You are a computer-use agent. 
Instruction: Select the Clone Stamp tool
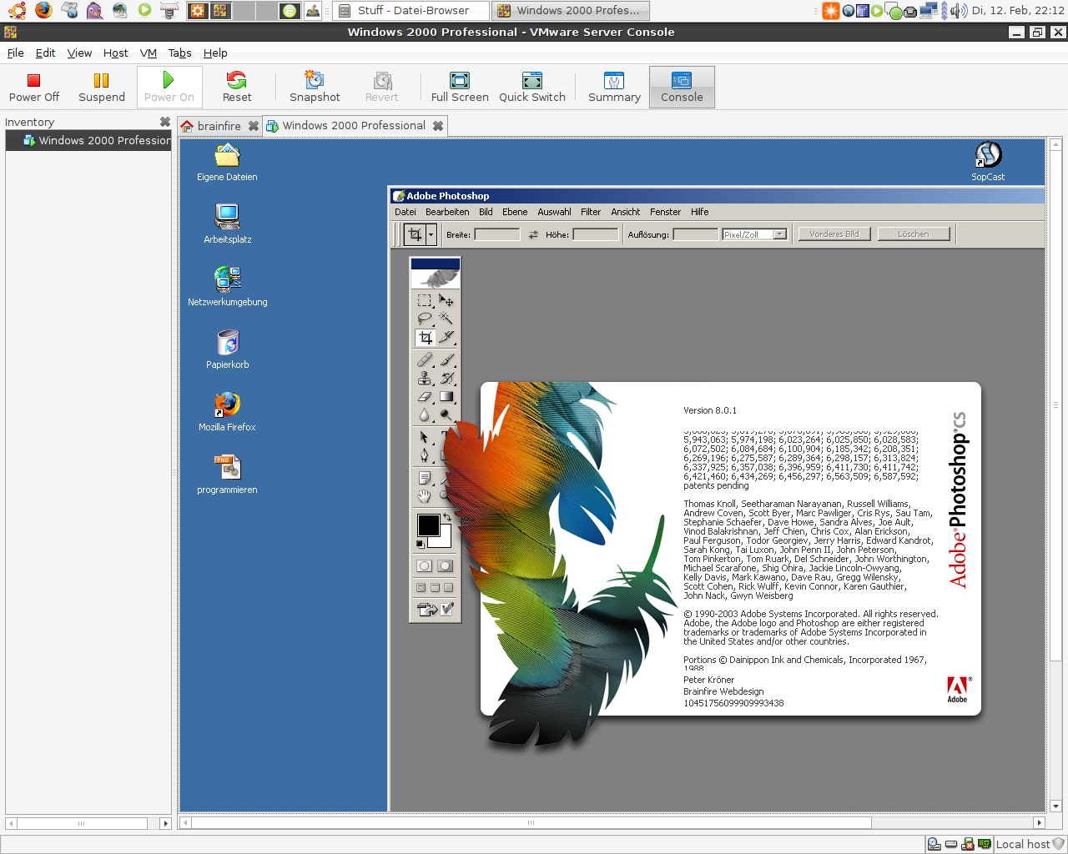tap(425, 379)
